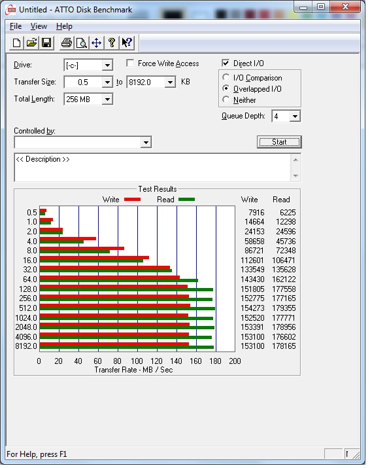Image resolution: width=370 pixels, height=468 pixels.
Task: Choose the Neither radio option
Action: point(226,99)
